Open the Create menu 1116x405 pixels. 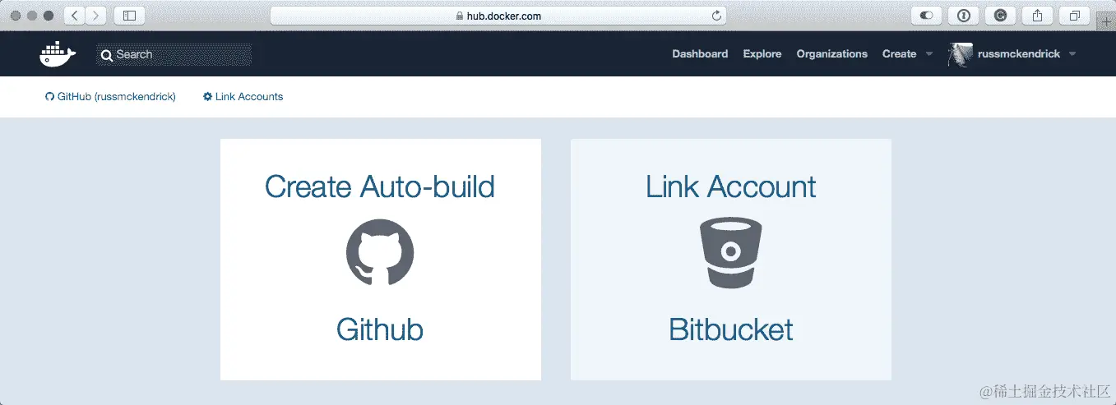(899, 54)
